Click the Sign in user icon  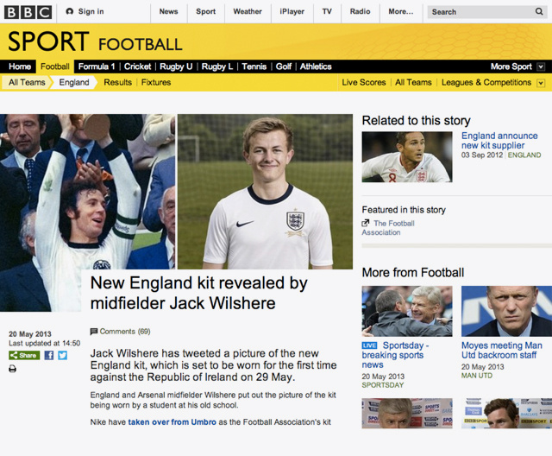pyautogui.click(x=70, y=11)
